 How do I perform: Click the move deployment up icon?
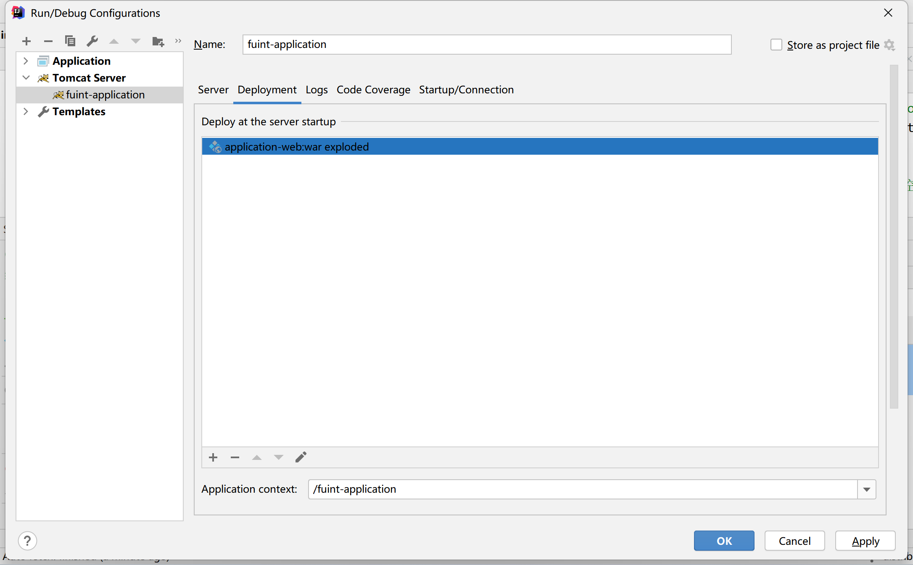257,457
